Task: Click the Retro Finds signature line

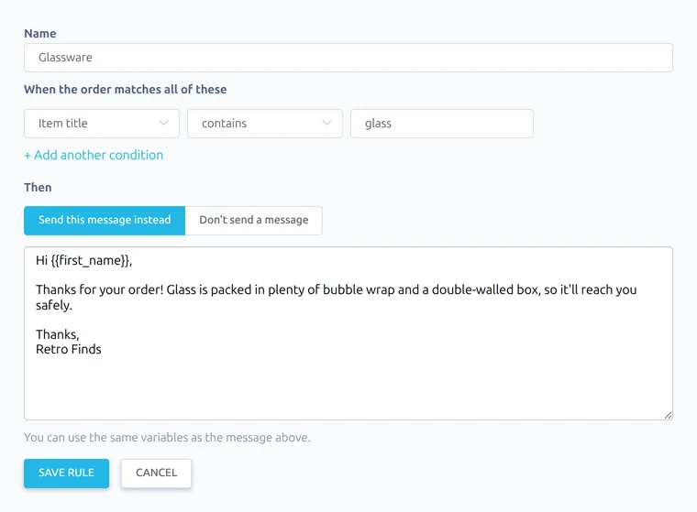Action: click(69, 349)
